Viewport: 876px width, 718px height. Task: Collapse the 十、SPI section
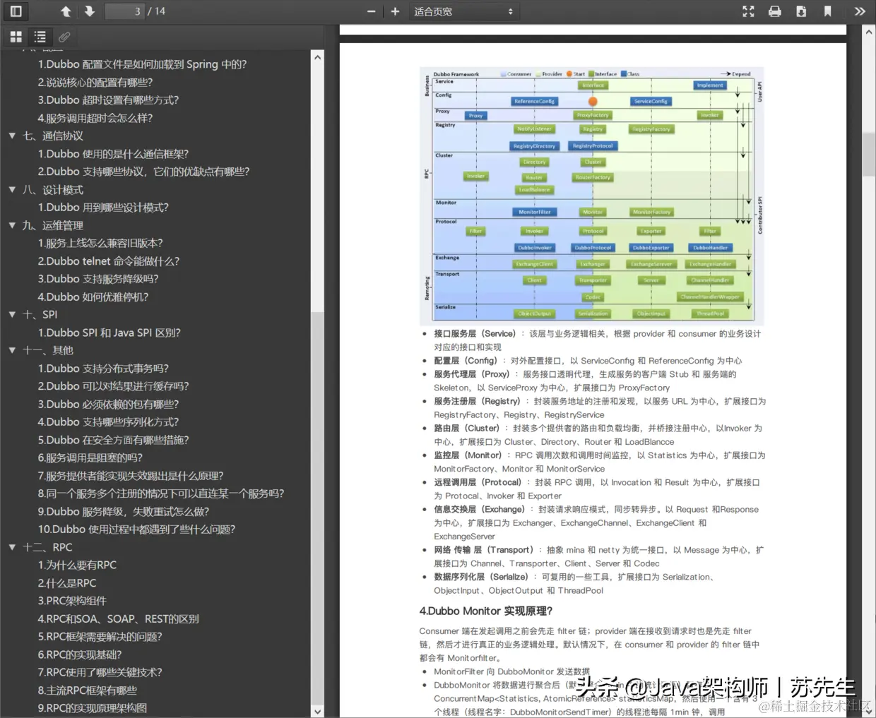coord(12,314)
